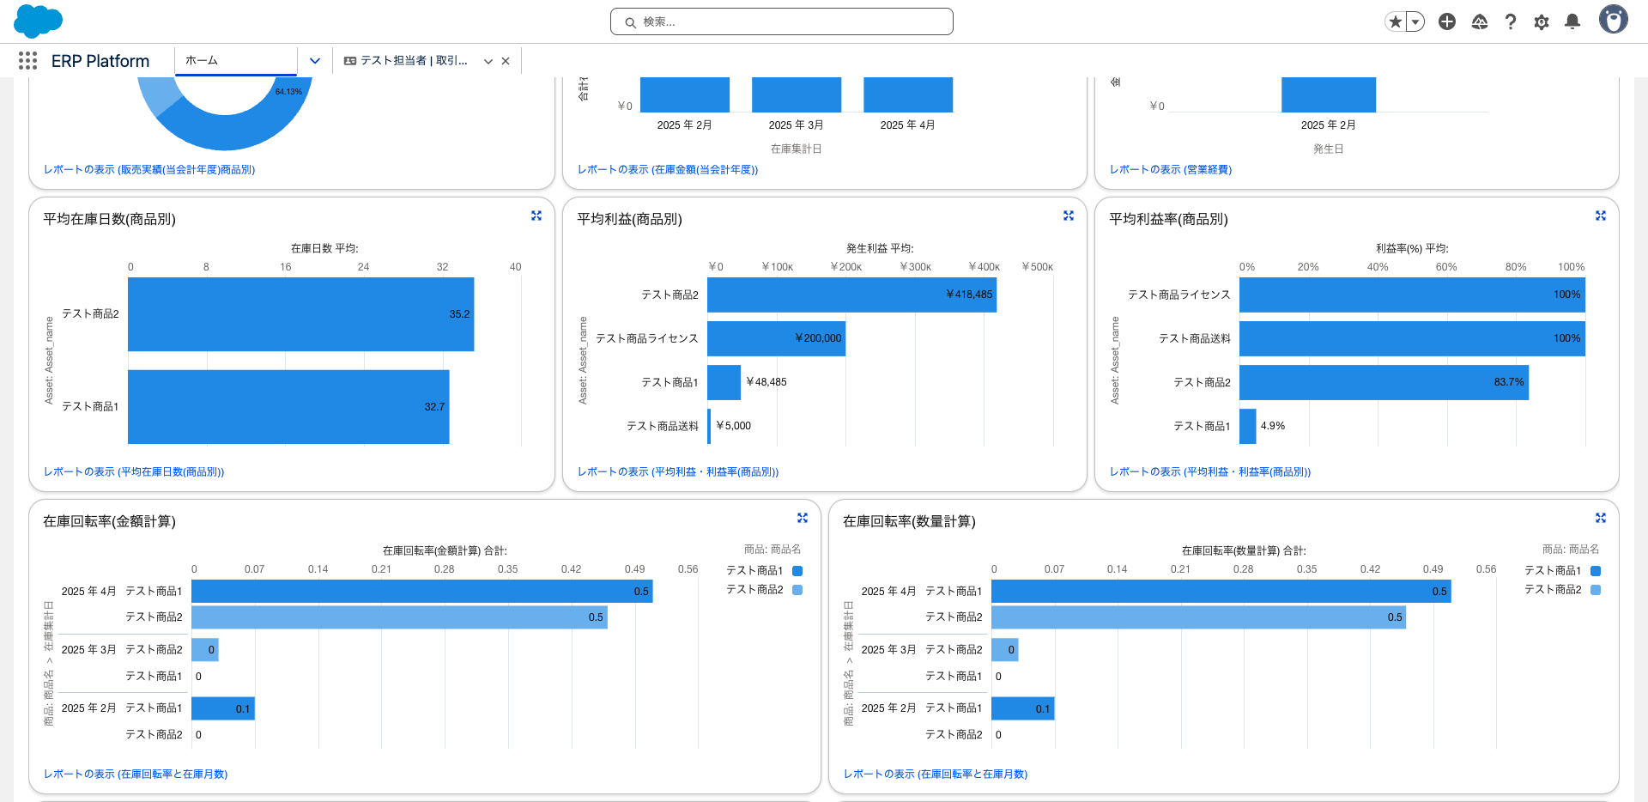The image size is (1648, 802).
Task: Open the Setup gear icon
Action: (x=1542, y=21)
